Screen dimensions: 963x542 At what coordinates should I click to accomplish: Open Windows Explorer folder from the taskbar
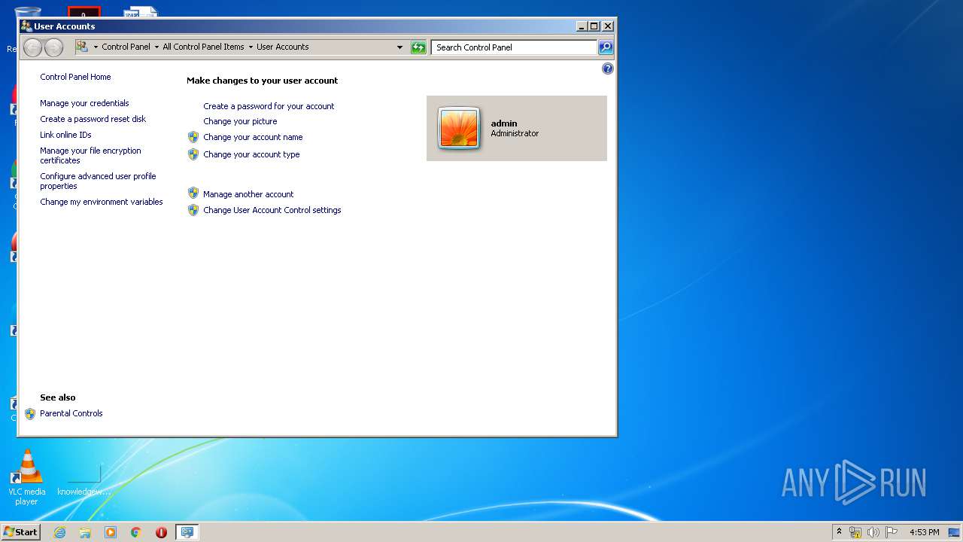click(x=85, y=532)
